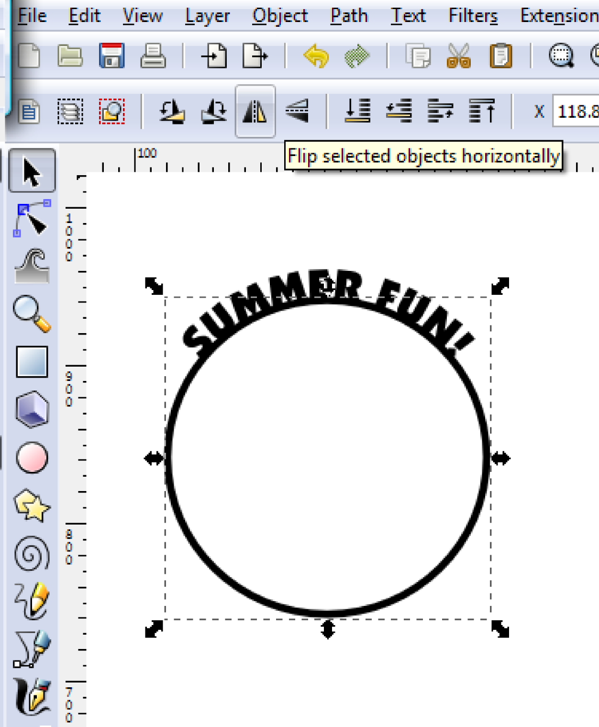Viewport: 599px width, 727px height.
Task: Click the X coordinate input field
Action: [577, 112]
